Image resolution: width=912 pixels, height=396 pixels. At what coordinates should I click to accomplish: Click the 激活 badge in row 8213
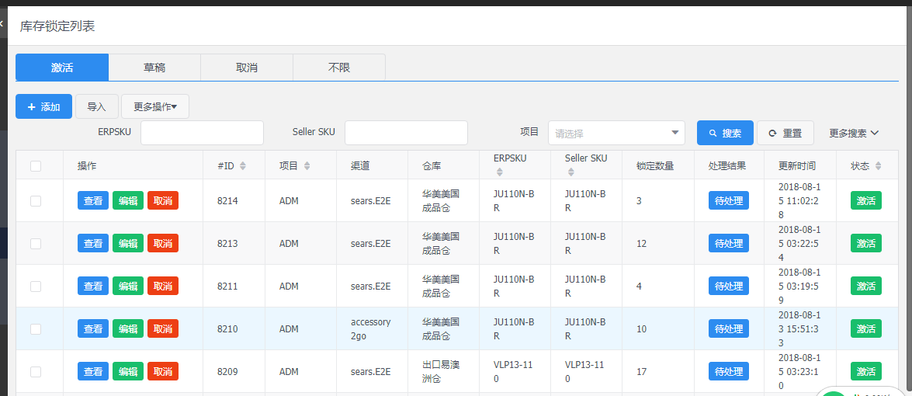coord(866,243)
